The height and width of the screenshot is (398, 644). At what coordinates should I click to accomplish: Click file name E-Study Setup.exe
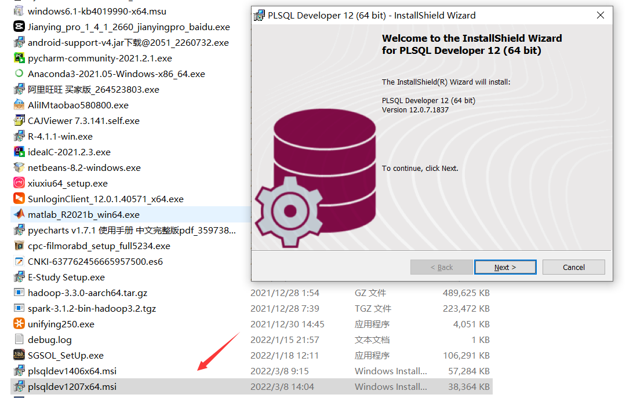click(x=66, y=277)
